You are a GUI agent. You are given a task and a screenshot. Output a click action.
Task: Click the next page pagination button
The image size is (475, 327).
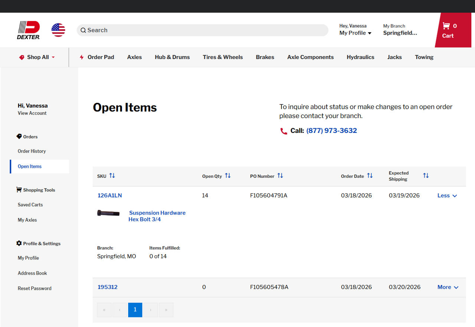150,310
